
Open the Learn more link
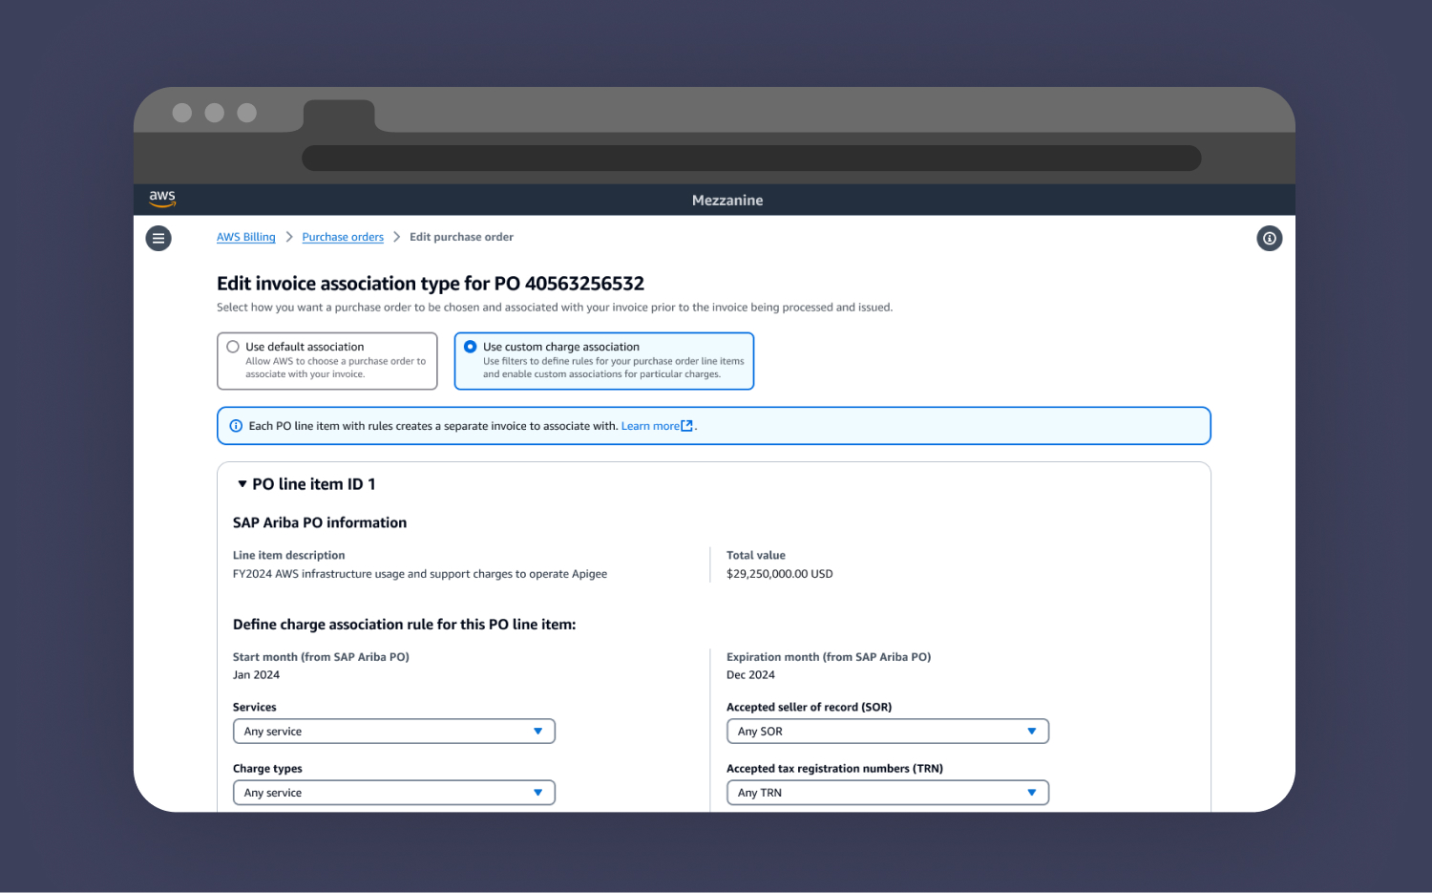tap(650, 426)
